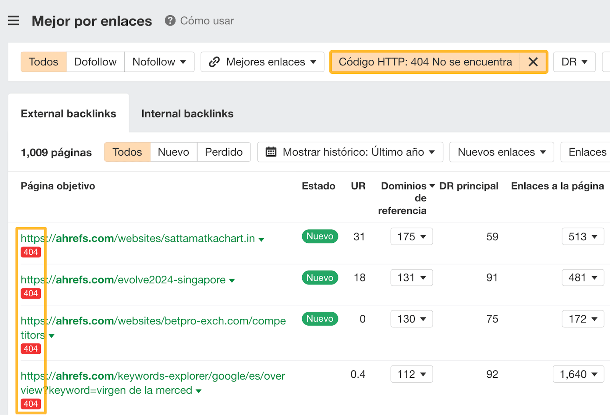Select the External backlinks tab
This screenshot has width=610, height=415.
click(69, 113)
